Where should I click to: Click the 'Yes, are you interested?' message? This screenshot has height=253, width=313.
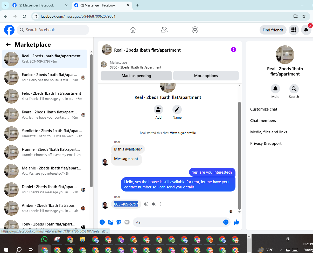(x=212, y=172)
